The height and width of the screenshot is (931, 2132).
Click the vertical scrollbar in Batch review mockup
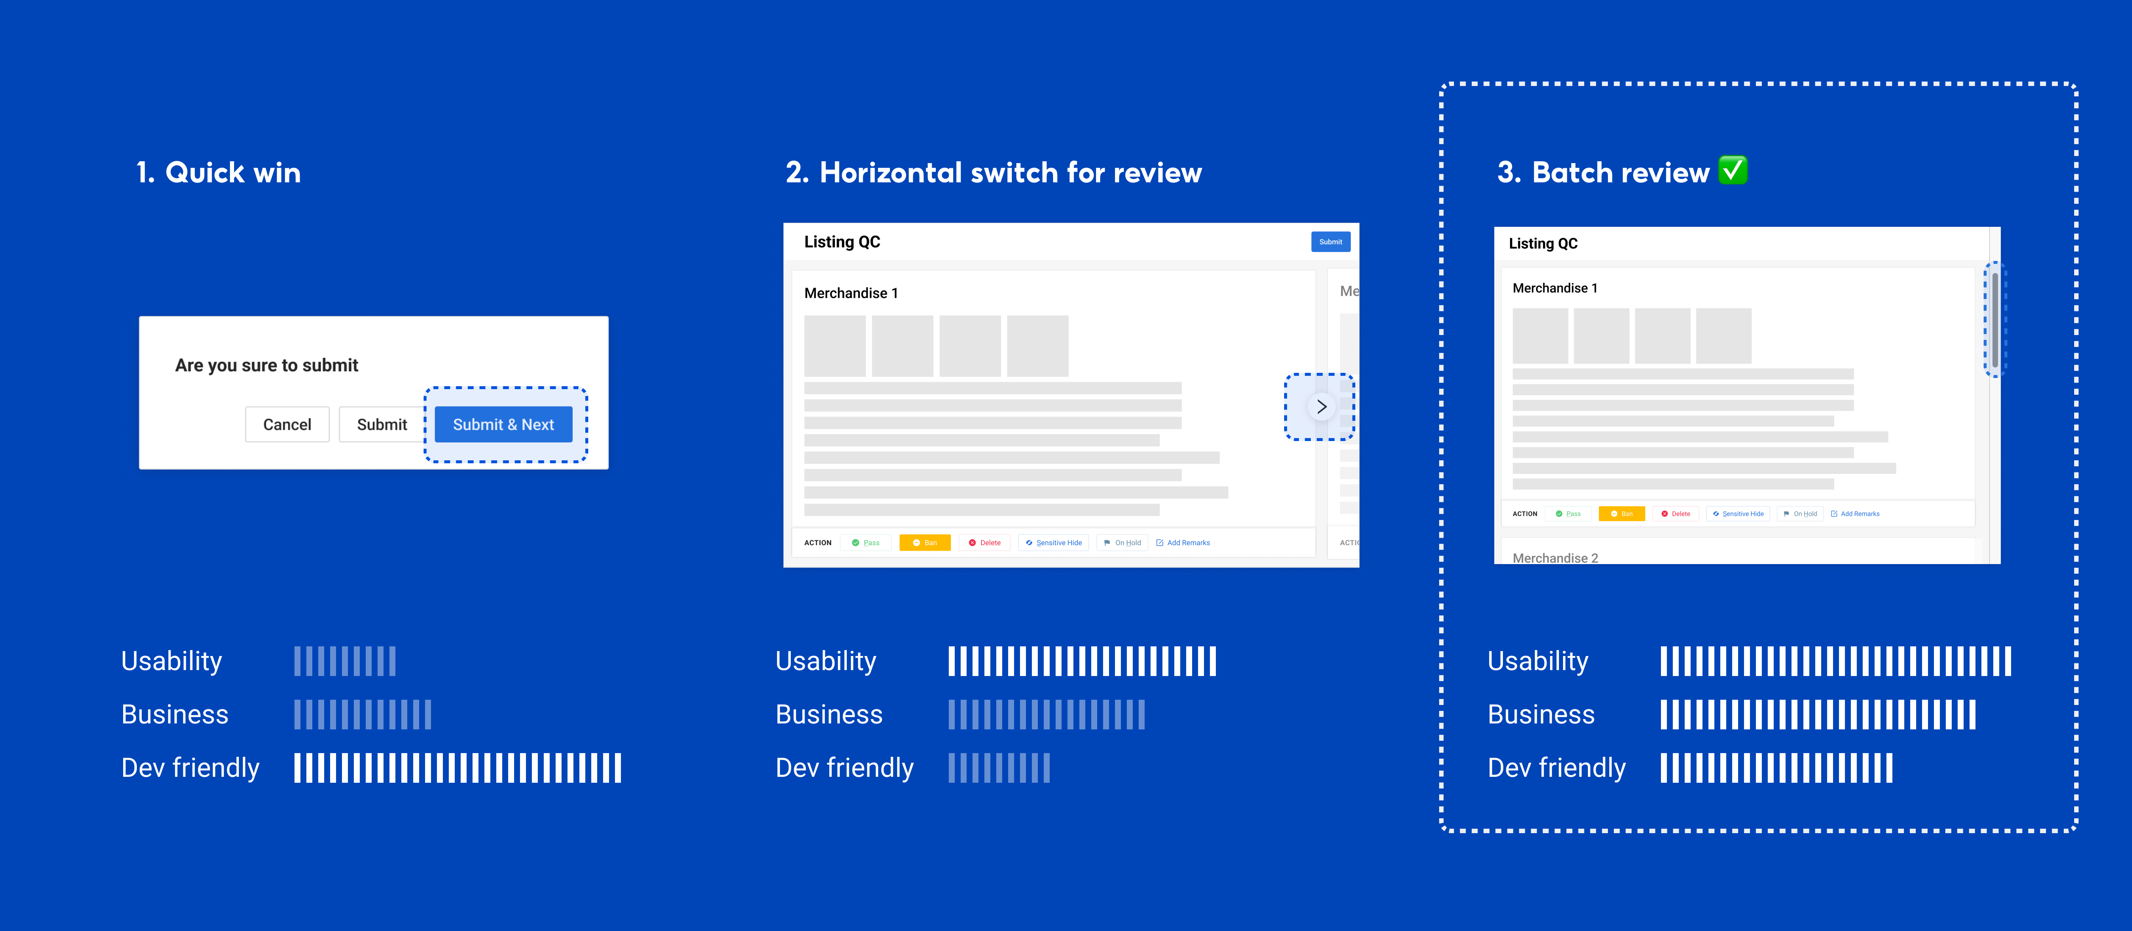coord(1995,320)
